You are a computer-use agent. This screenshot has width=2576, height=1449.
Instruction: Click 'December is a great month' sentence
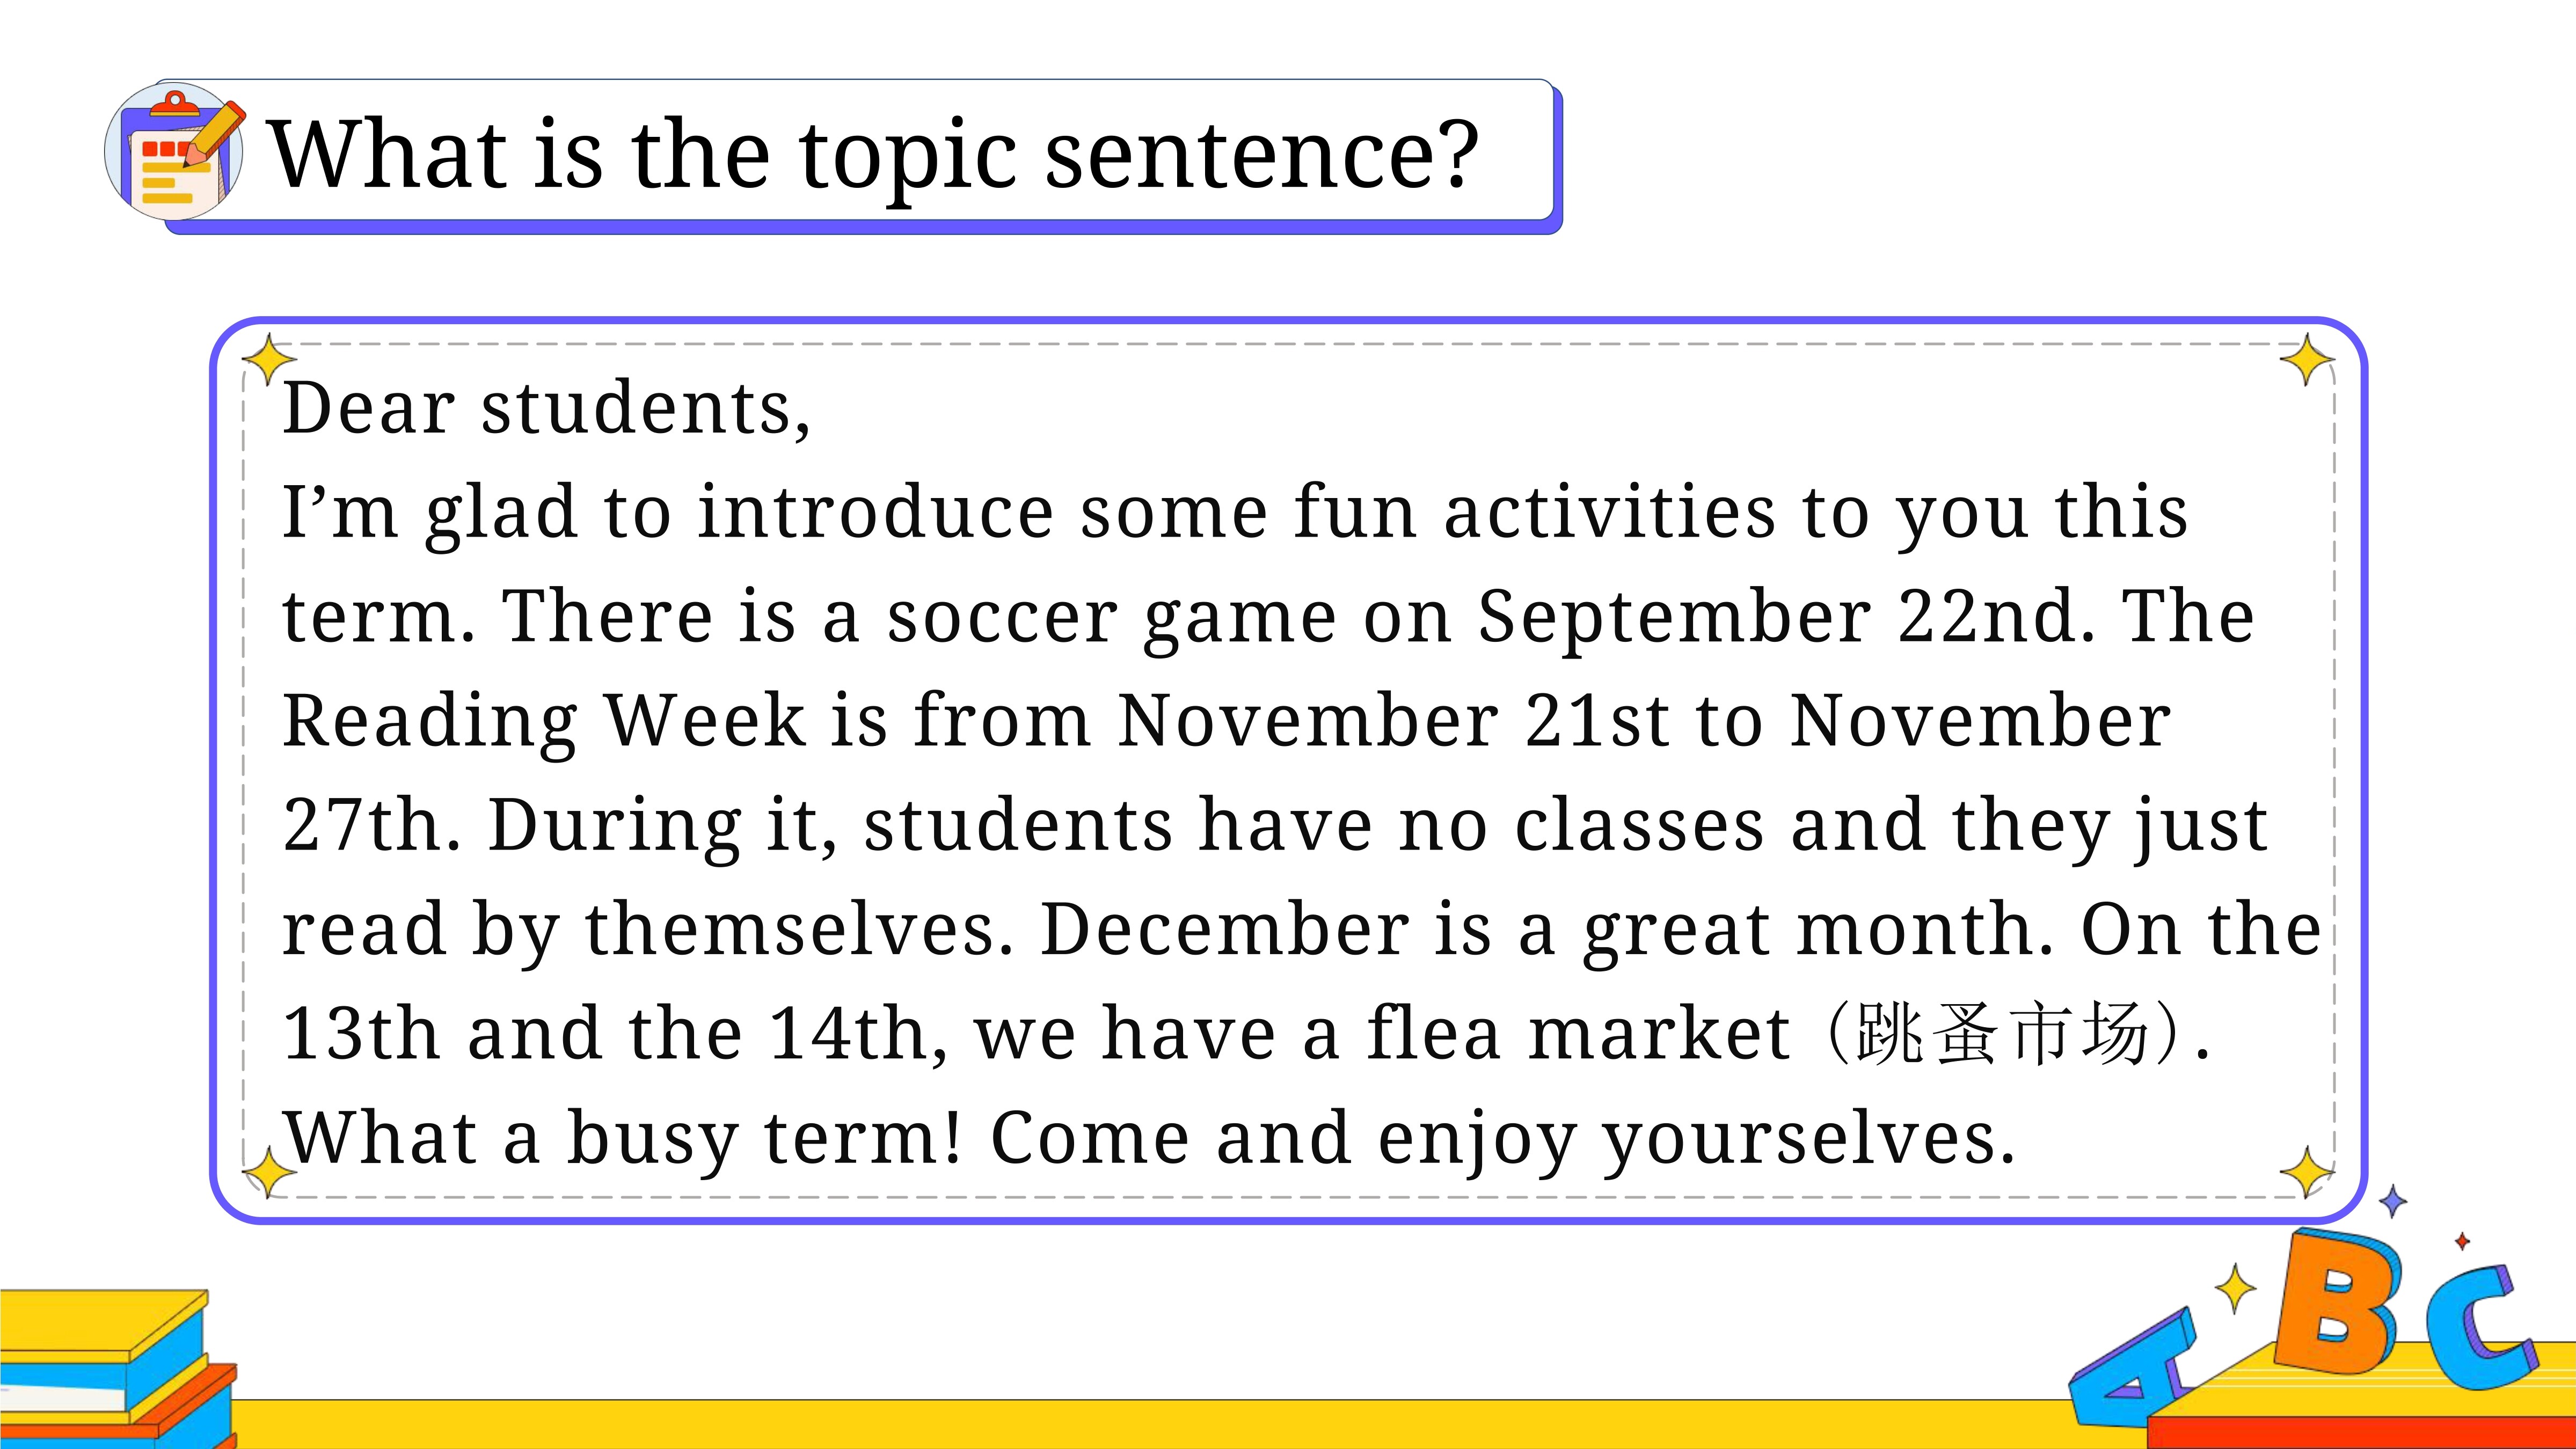point(1547,929)
